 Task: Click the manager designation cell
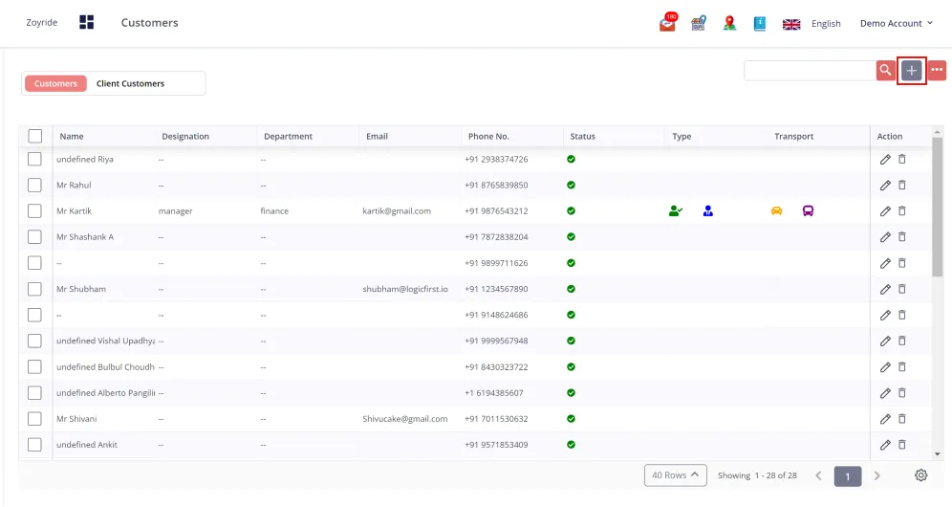click(176, 211)
